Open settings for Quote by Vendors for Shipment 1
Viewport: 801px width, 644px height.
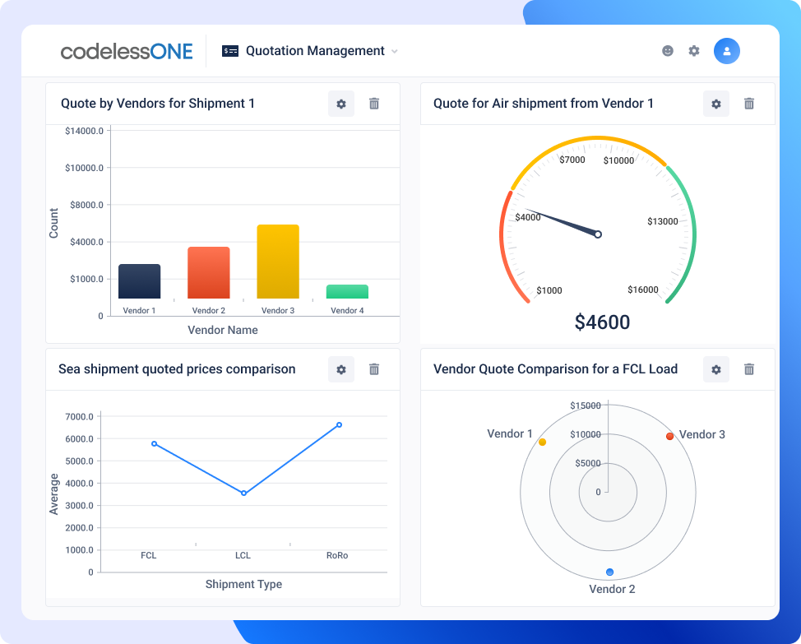pos(340,104)
